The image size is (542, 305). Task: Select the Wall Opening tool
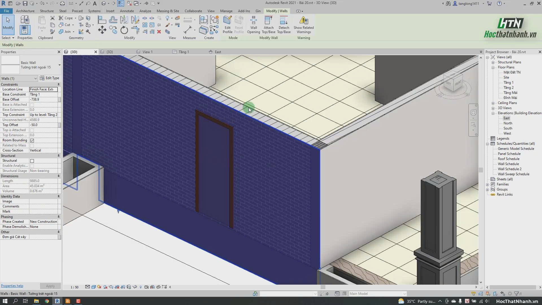(253, 25)
